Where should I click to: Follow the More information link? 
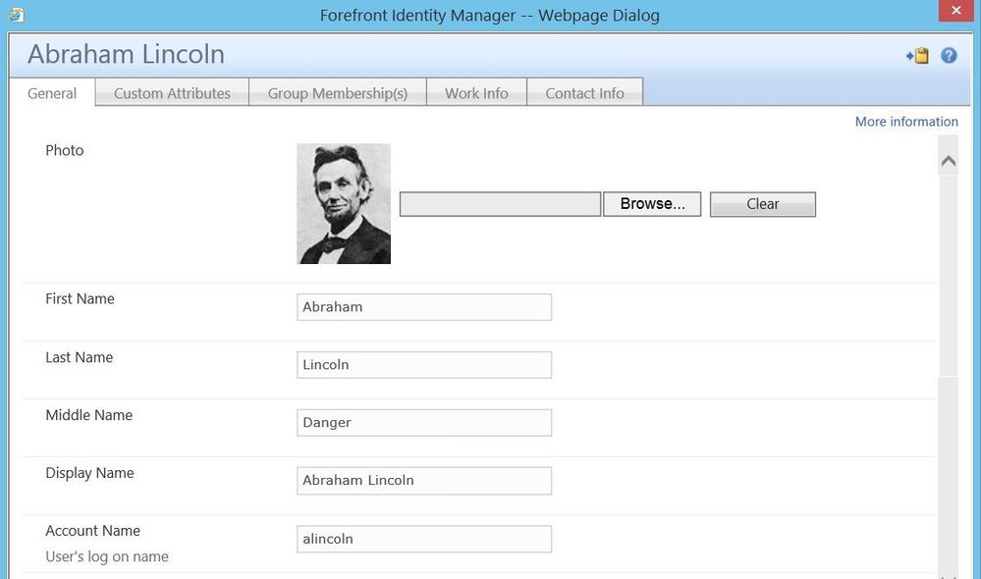[x=906, y=122]
